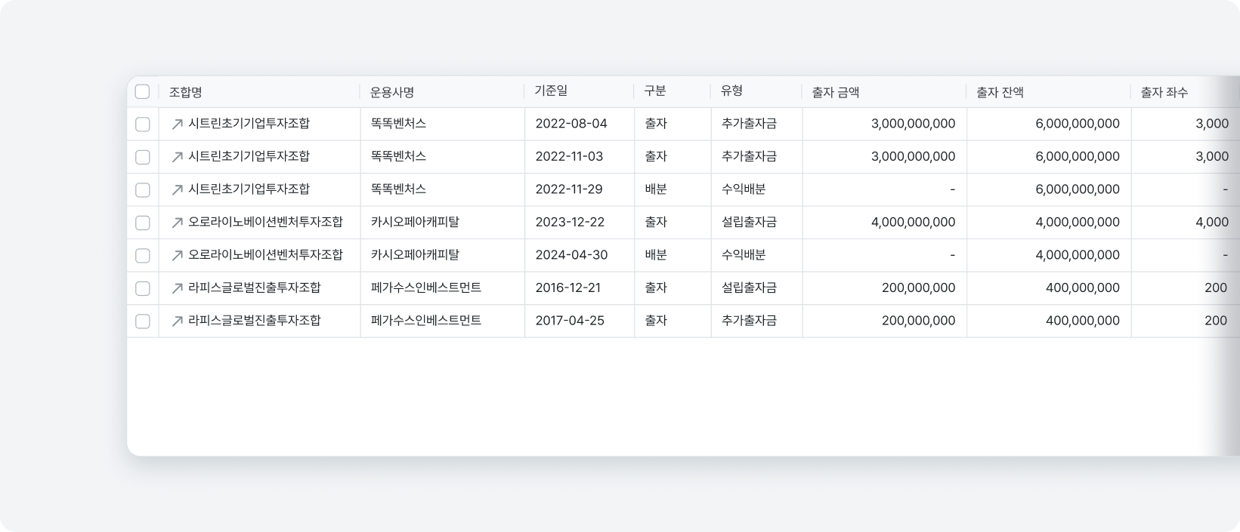Select 시트린초기기업투자조합 in the 2022-11-29 row
The image size is (1240, 532).
point(249,189)
